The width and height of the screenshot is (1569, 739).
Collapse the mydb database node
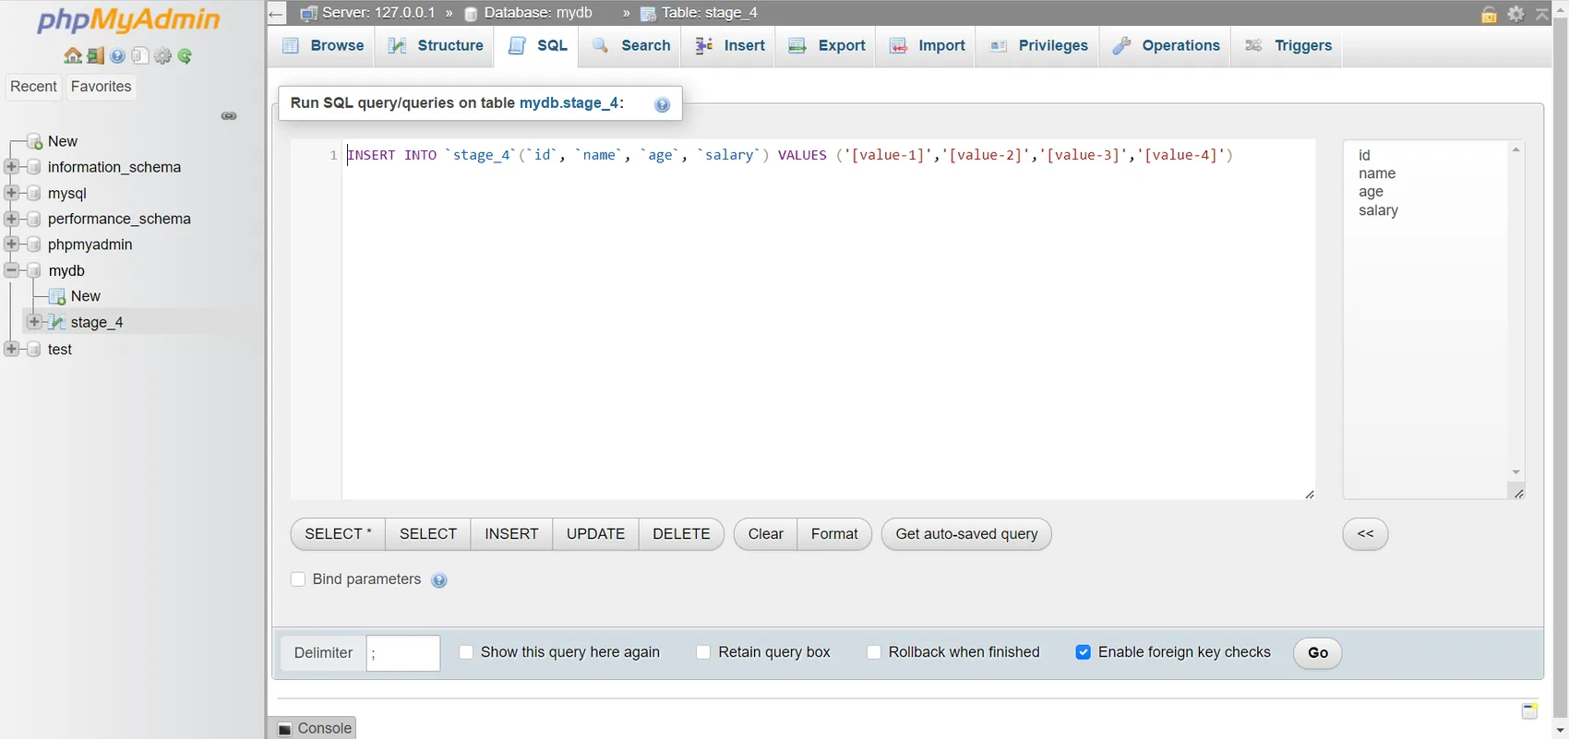[11, 270]
